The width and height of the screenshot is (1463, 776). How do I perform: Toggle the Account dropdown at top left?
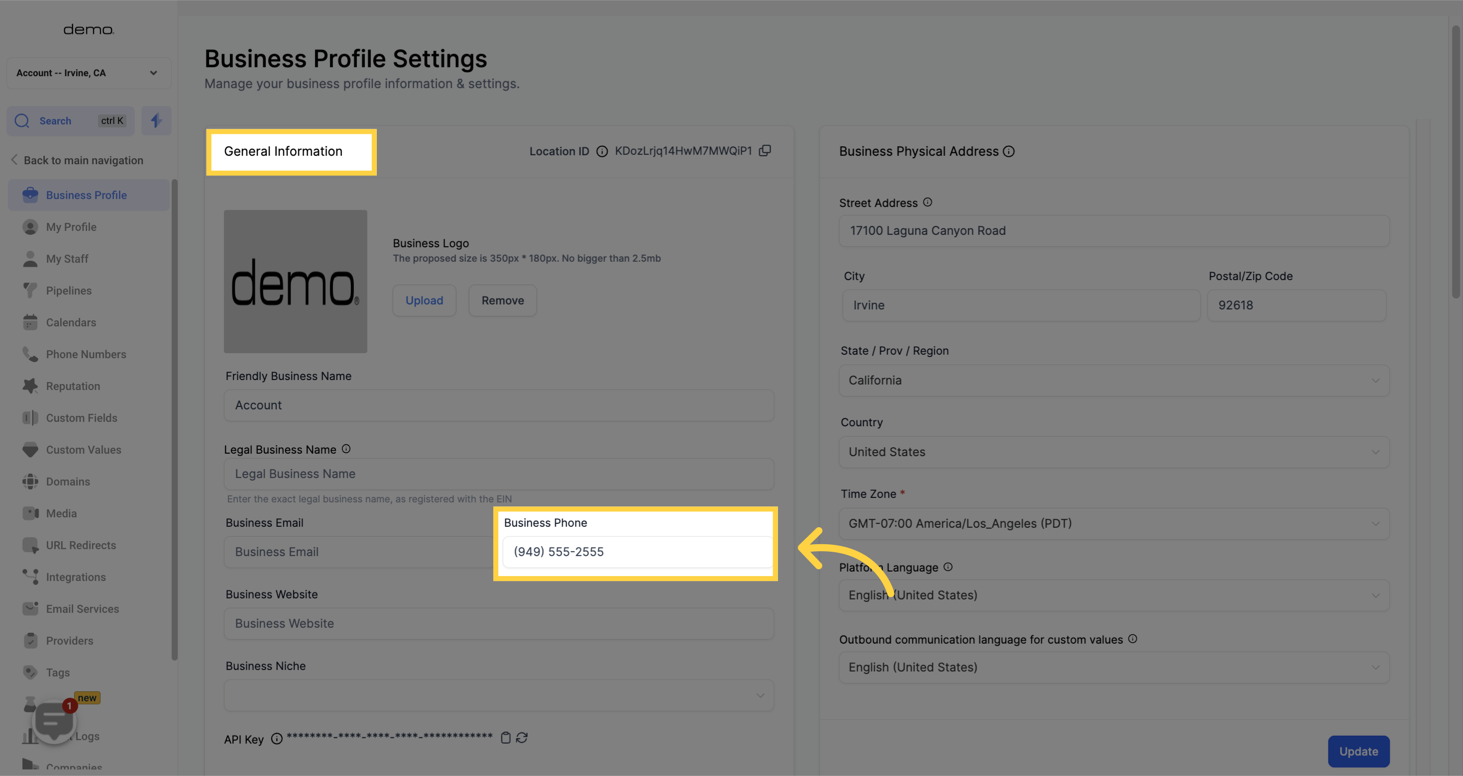pyautogui.click(x=86, y=73)
